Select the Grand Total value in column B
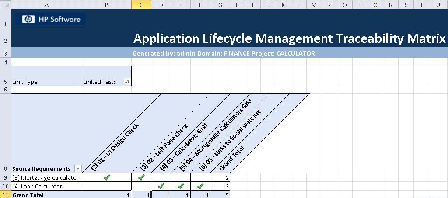This screenshot has height=198, width=448. point(107,195)
